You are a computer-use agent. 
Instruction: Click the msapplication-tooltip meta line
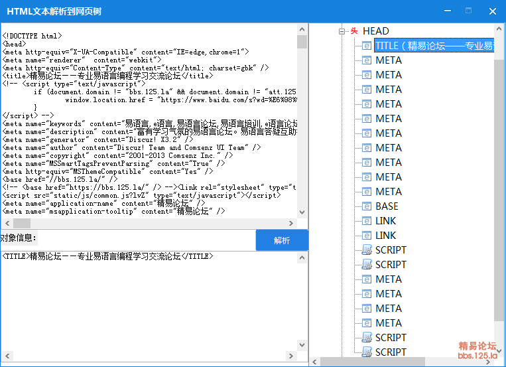(113, 211)
